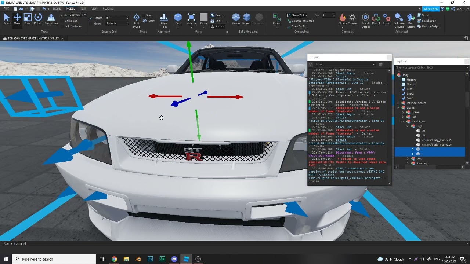Screen dimensions: 470x264
Task: Click the What's New button
Action: [x=431, y=9]
